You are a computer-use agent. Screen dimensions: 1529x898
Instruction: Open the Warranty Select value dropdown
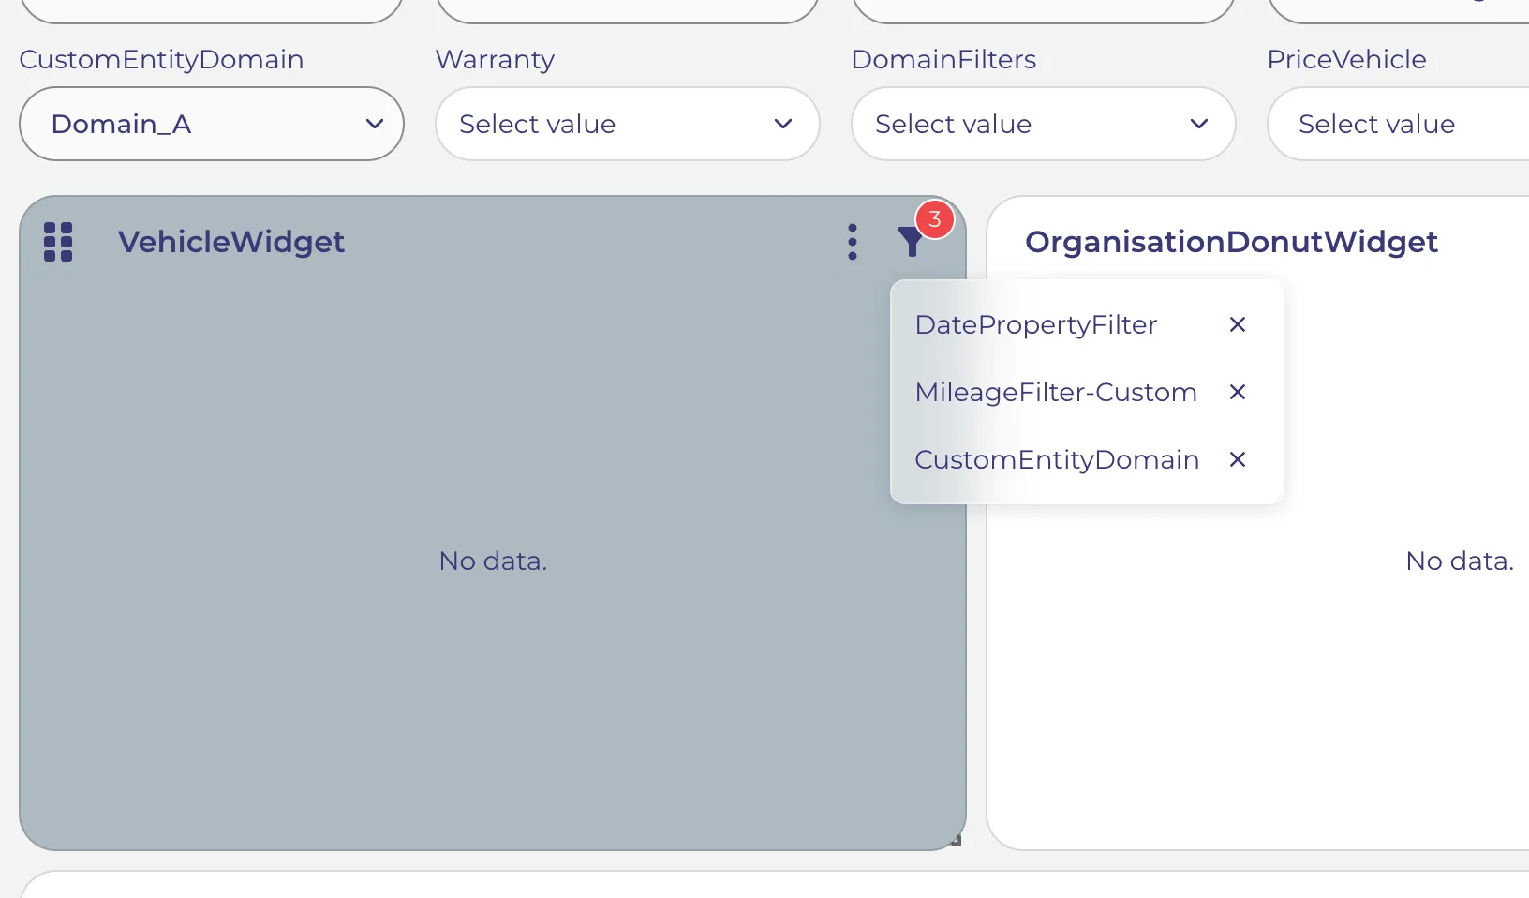tap(628, 124)
